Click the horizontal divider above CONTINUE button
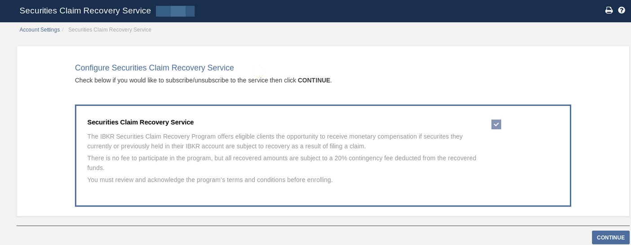The height and width of the screenshot is (245, 631). pyautogui.click(x=323, y=226)
